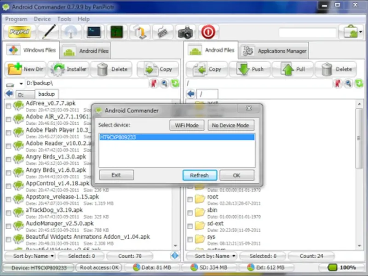Image resolution: width=368 pixels, height=276 pixels.
Task: Check the Adobe AIR apk checkbox
Action: tap(8, 120)
